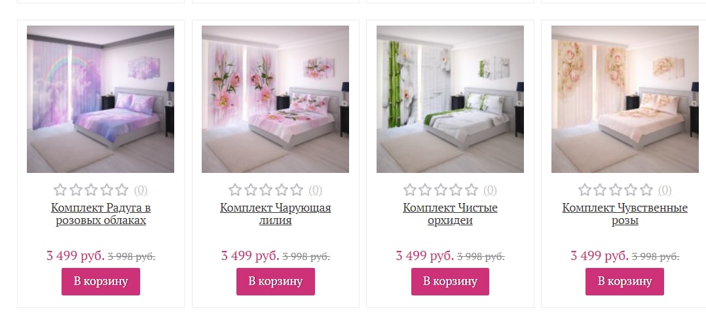The image size is (706, 319).
Task: Rate Чистые орхидеи two stars
Action: pos(425,190)
